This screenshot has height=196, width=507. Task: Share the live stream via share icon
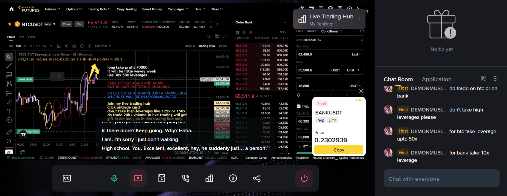(257, 178)
